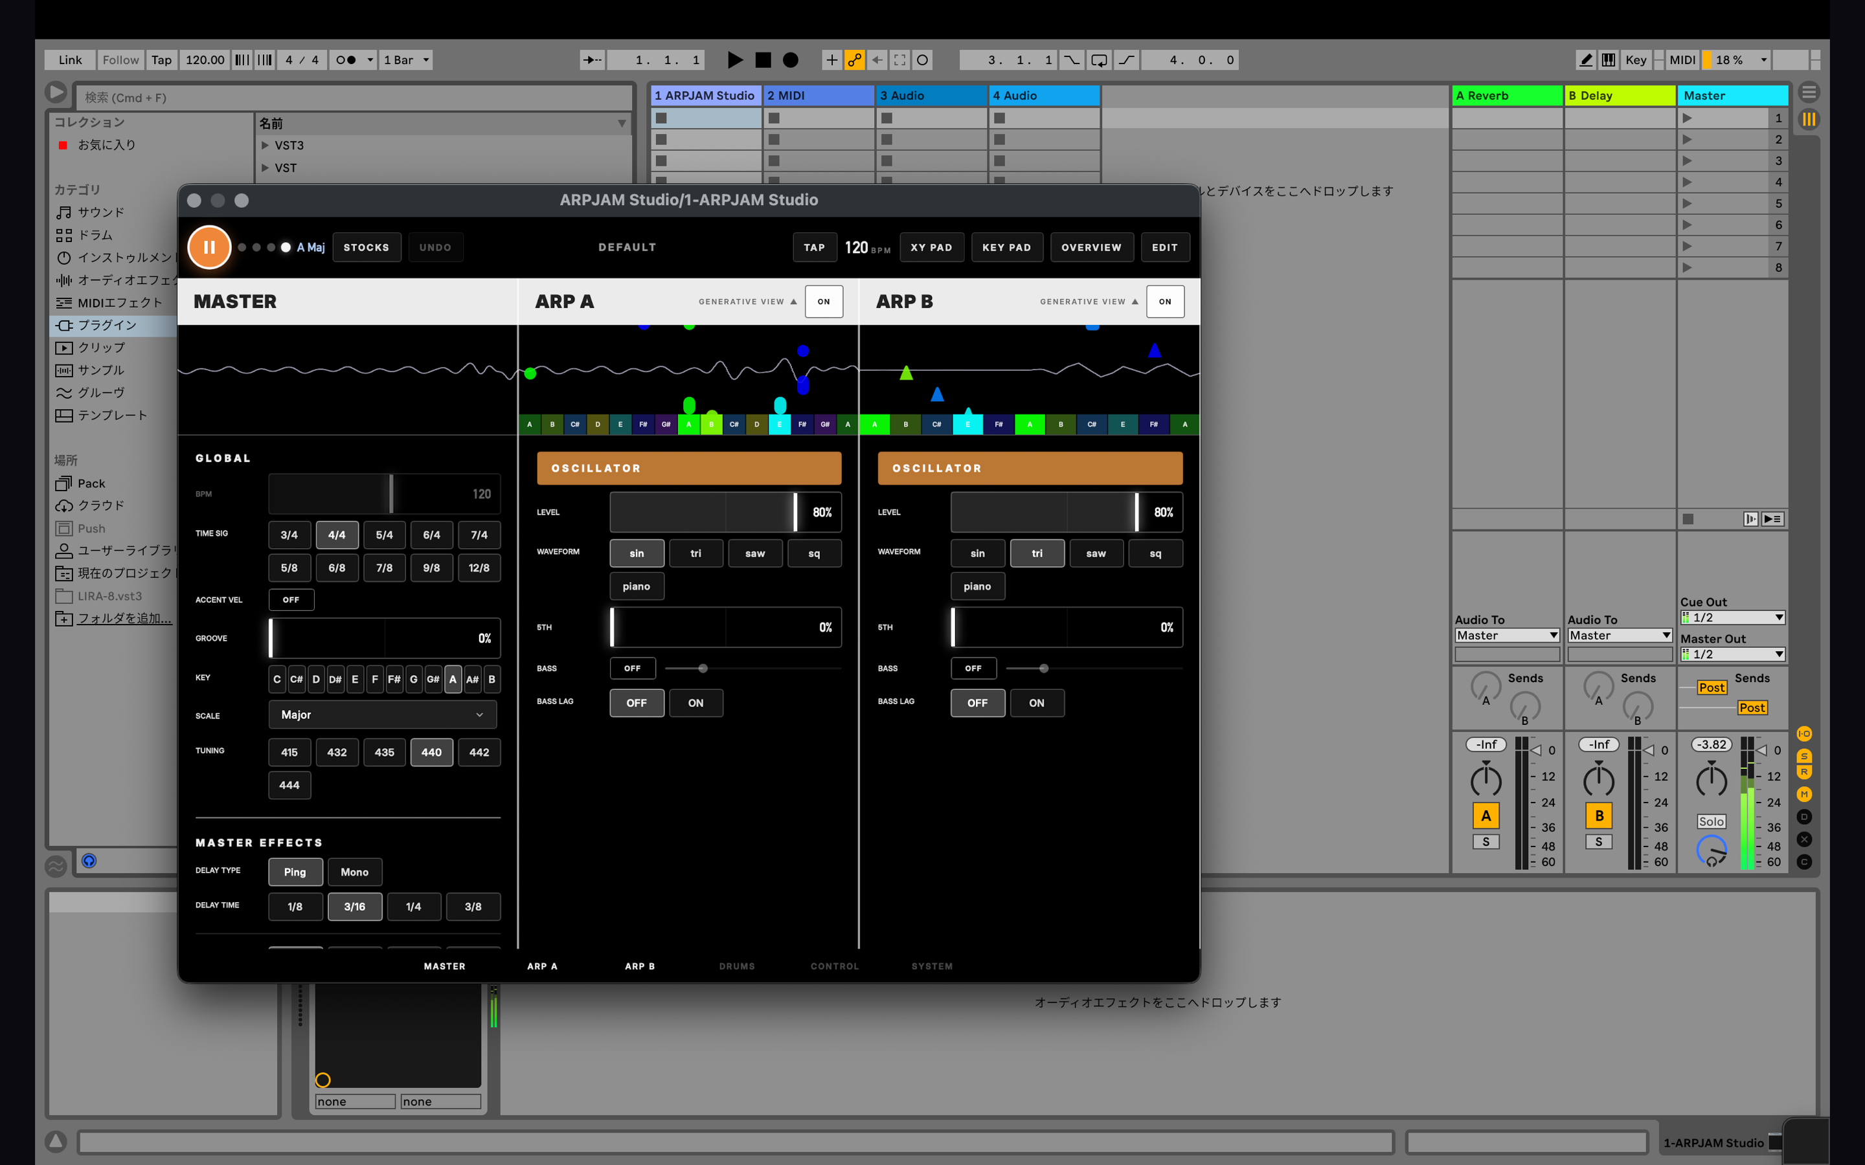This screenshot has height=1165, width=1865.
Task: Select the MIDI Effects category
Action: [109, 303]
